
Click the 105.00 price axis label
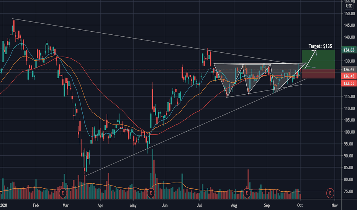349,120
